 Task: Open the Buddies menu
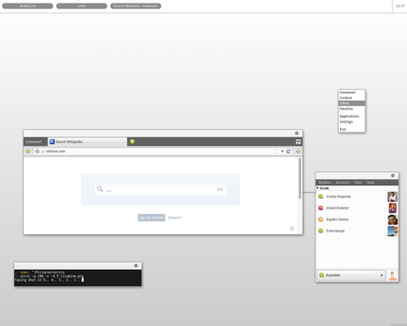tap(325, 183)
